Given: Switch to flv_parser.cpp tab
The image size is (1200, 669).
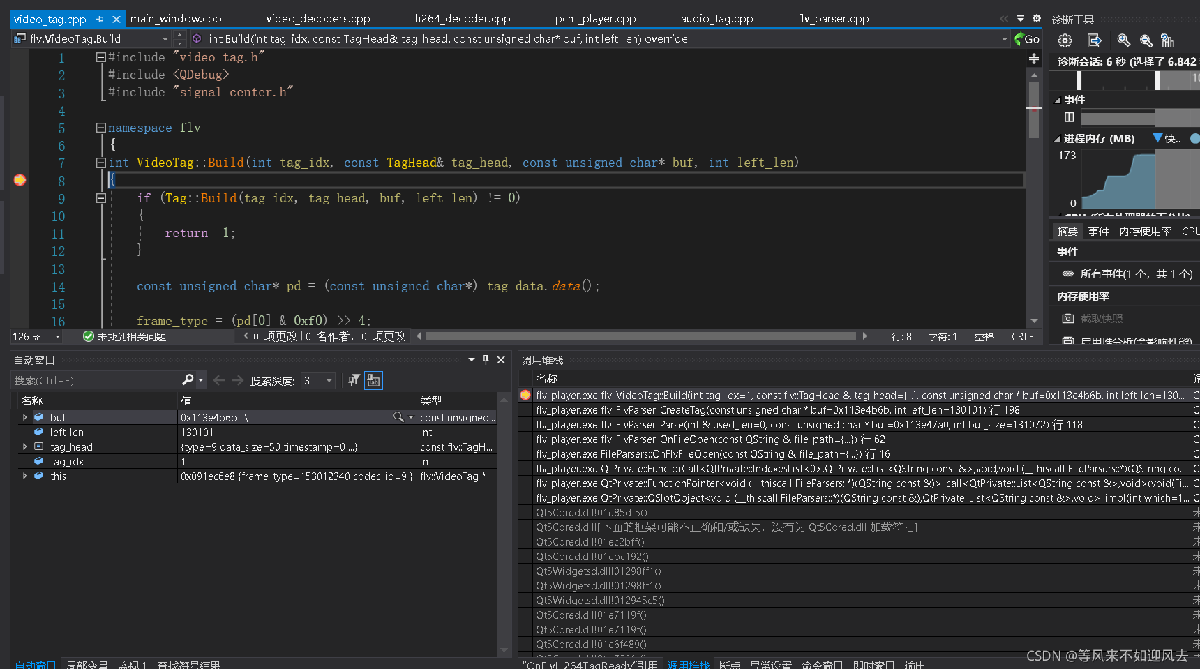Looking at the screenshot, I should coord(834,19).
